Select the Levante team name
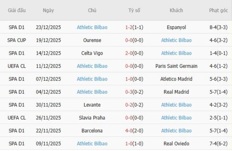The image size is (232, 151). click(x=92, y=105)
